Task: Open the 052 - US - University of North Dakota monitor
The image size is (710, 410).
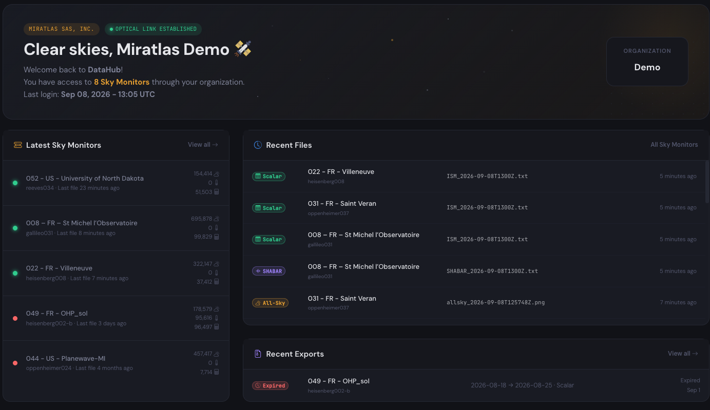Action: (x=116, y=183)
